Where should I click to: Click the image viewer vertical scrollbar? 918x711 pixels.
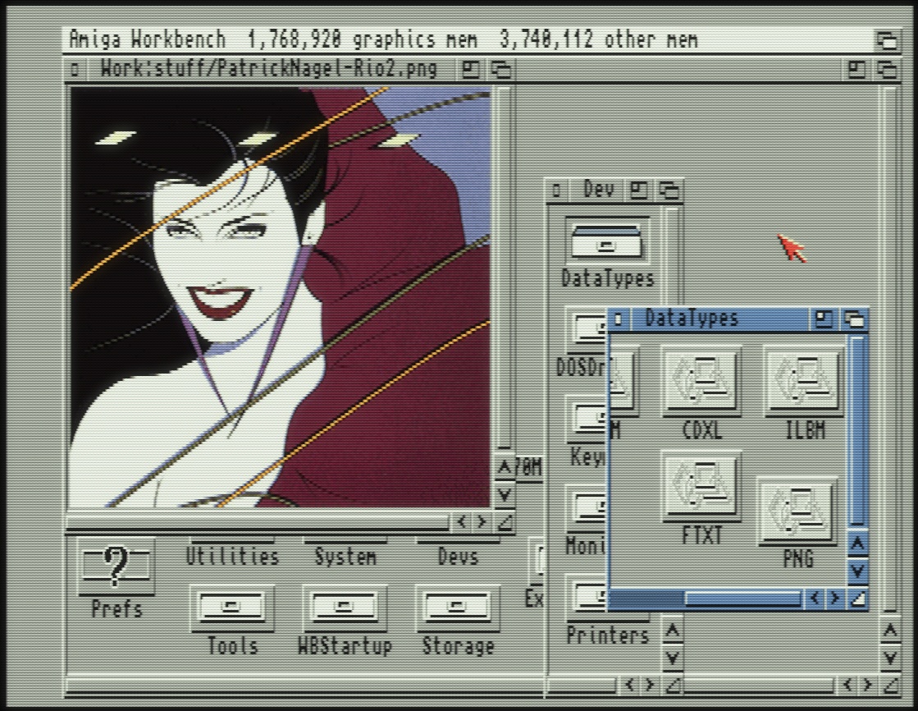504,268
